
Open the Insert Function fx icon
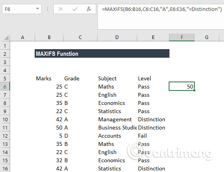[89, 9]
